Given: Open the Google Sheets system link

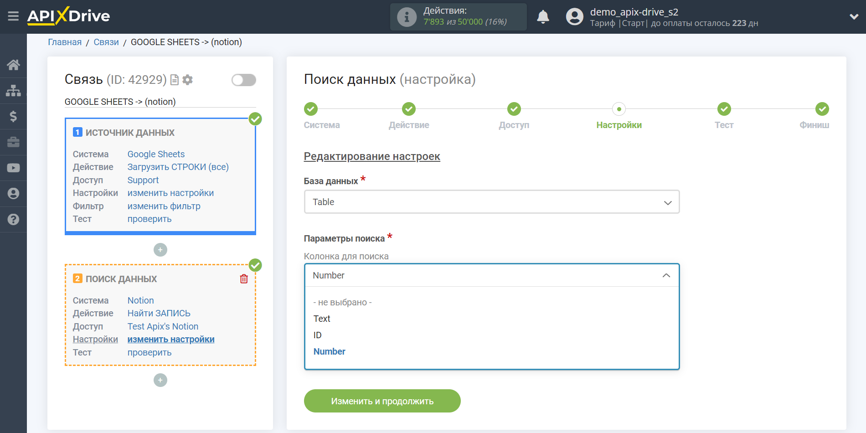Looking at the screenshot, I should (156, 154).
